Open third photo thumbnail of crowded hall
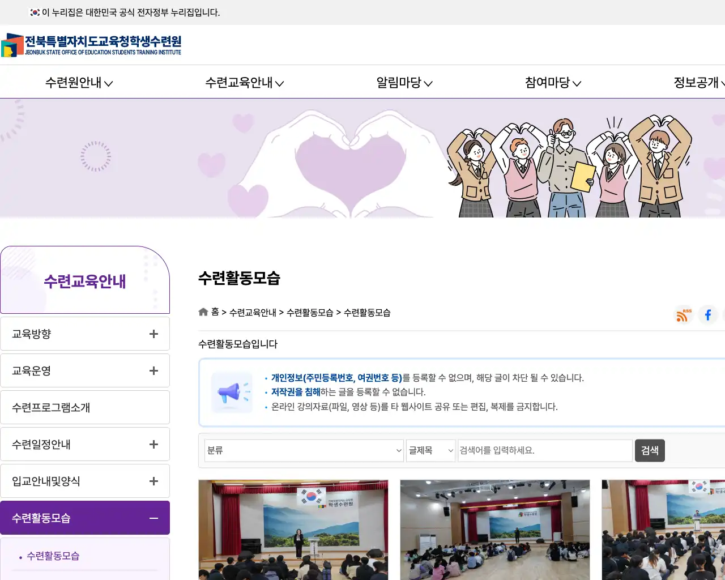The height and width of the screenshot is (580, 725). (x=663, y=530)
